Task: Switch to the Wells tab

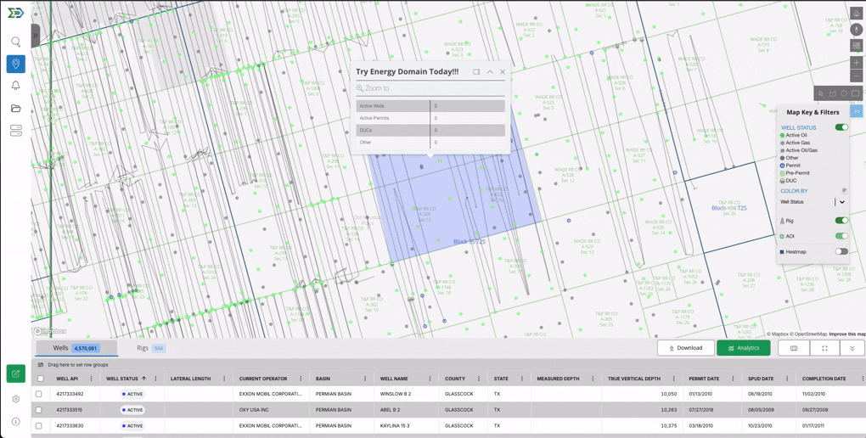Action: point(76,348)
